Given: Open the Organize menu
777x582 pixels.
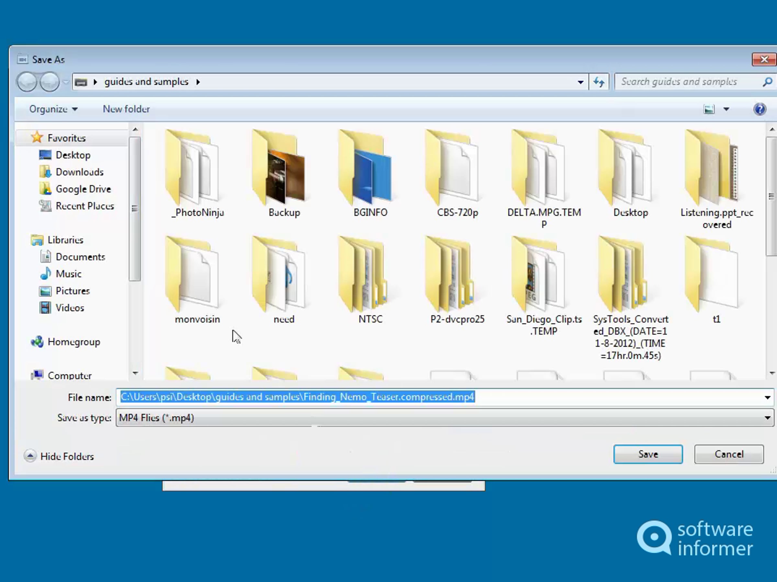Looking at the screenshot, I should coord(53,109).
